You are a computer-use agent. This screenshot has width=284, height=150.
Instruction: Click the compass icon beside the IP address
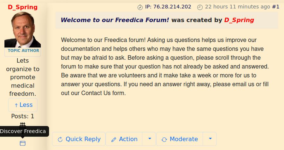140,7
